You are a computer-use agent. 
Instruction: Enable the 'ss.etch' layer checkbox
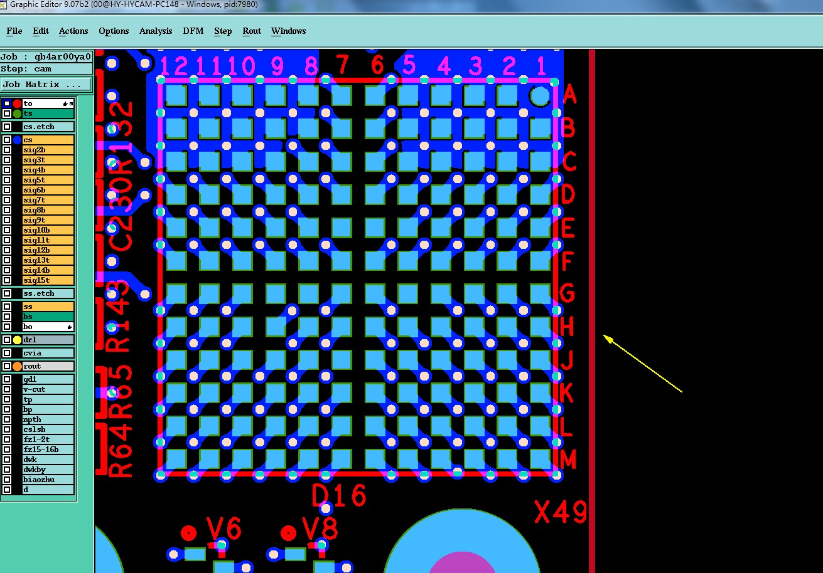(x=7, y=293)
